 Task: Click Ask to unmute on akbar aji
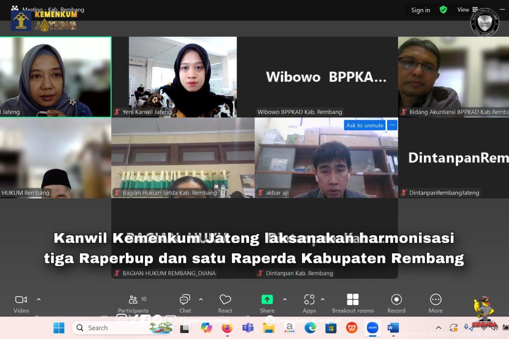point(365,125)
